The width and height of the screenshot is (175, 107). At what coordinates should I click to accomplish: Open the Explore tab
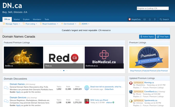click(x=26, y=19)
